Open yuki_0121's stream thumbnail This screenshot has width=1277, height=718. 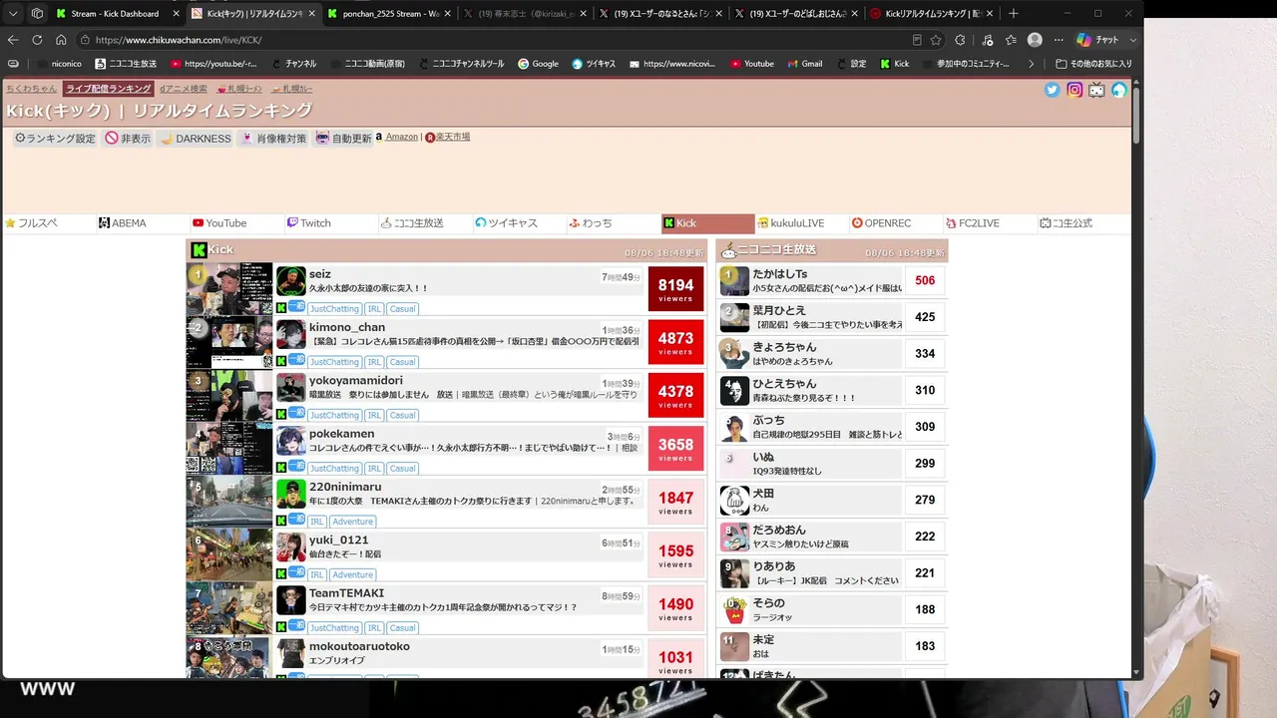229,554
